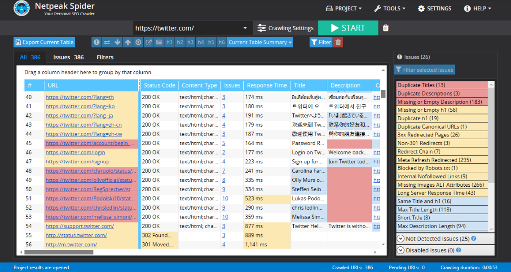Show the h5 headers report
511x272 pixels.
(x=211, y=42)
